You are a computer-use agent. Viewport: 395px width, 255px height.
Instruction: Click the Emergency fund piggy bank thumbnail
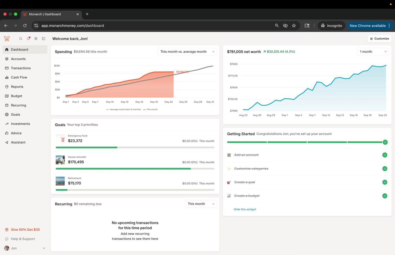(60, 138)
